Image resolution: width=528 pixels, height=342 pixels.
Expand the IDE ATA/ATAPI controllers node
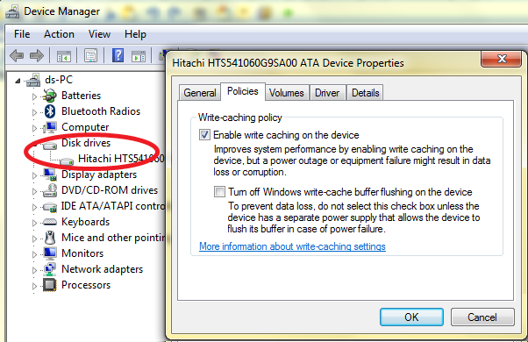[34, 207]
